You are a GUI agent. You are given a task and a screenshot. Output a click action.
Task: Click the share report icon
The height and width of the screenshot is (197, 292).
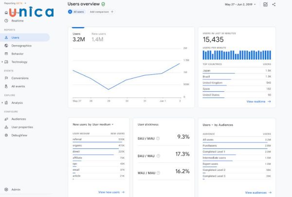point(274,4)
